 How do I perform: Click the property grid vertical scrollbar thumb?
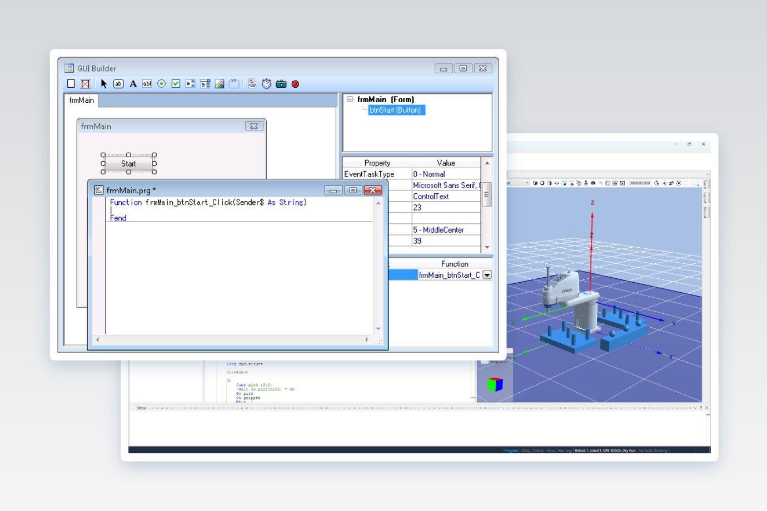pyautogui.click(x=486, y=194)
